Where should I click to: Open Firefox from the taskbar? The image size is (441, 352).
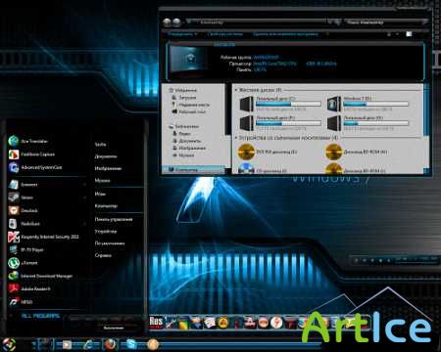click(x=110, y=344)
